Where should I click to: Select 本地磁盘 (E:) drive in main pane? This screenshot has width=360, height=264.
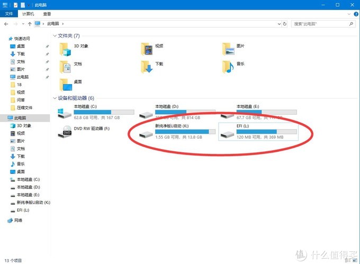(258, 112)
